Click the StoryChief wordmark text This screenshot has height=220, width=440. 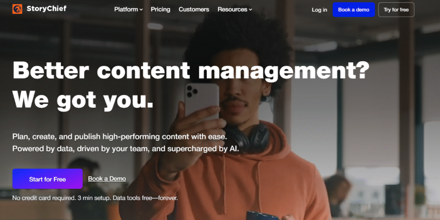[x=46, y=9]
